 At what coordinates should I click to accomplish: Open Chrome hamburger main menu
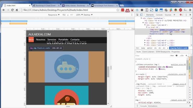tap(190, 10)
